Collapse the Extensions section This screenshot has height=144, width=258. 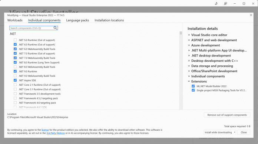[x=189, y=82]
